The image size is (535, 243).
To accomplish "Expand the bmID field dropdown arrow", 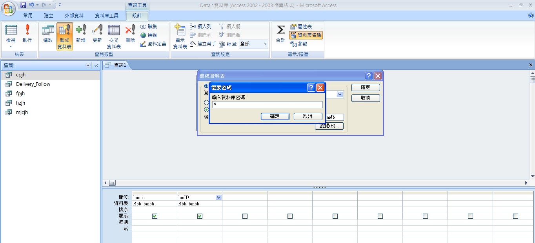I will click(x=218, y=198).
